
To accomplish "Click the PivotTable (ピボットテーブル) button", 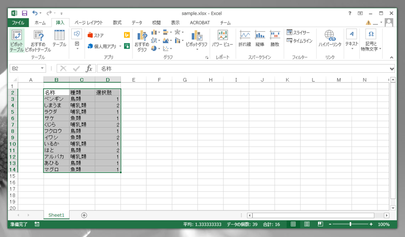I will point(17,41).
